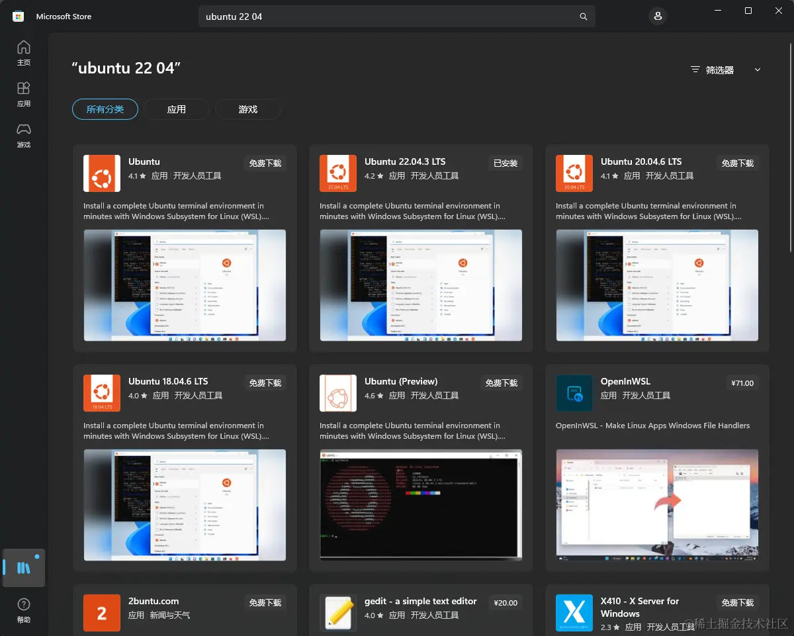
Task: Click 已安装 on Ubuntu 22.04.3 LTS
Action: point(506,163)
